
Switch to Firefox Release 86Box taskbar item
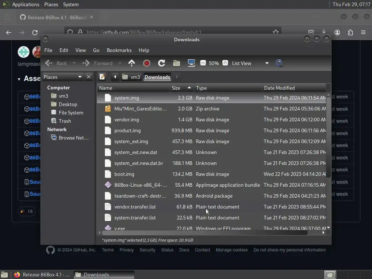click(42, 275)
